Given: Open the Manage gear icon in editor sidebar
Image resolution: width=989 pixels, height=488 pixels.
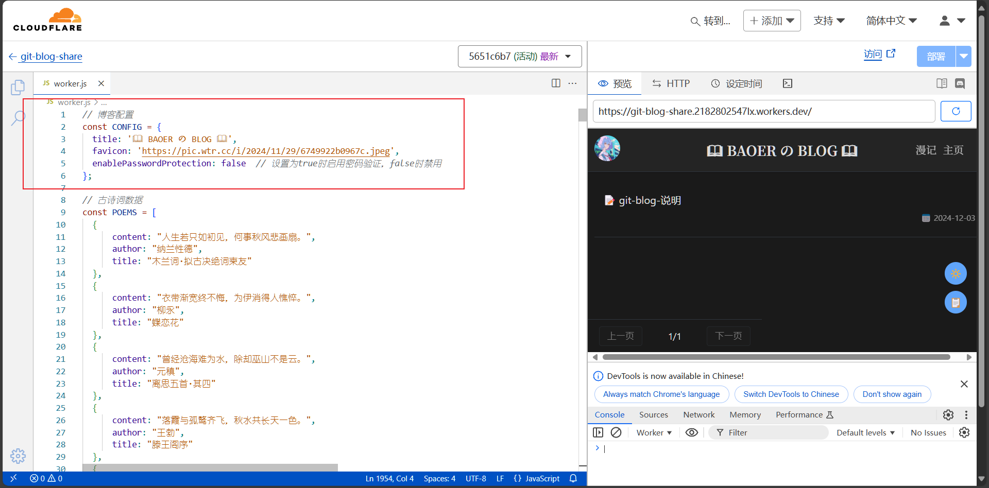Looking at the screenshot, I should [x=18, y=456].
